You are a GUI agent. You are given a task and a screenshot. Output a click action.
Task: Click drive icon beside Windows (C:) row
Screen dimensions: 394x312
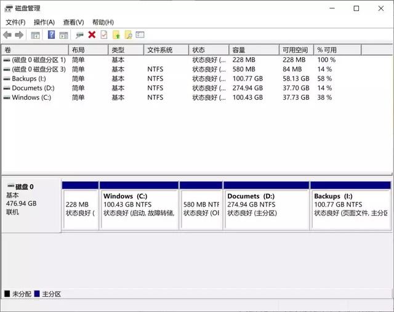(x=7, y=97)
